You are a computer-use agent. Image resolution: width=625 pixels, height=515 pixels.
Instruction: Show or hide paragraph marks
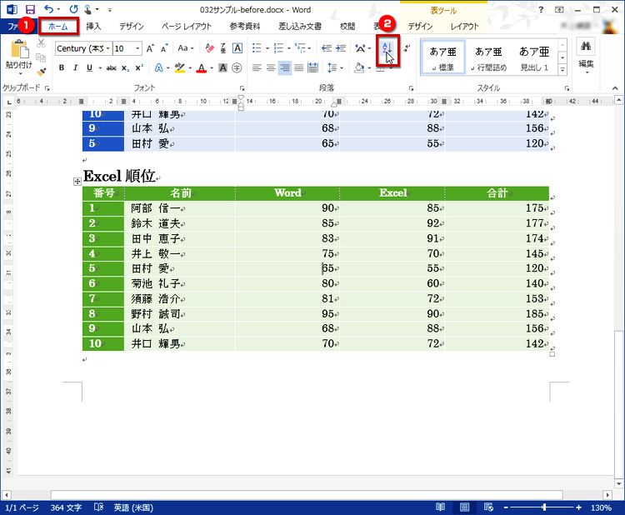point(407,48)
